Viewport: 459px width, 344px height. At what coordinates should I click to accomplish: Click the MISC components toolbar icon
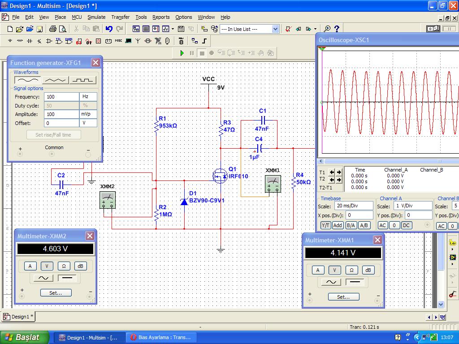click(118, 41)
